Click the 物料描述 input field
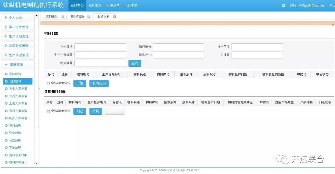This screenshot has height=174, width=335. point(100,47)
